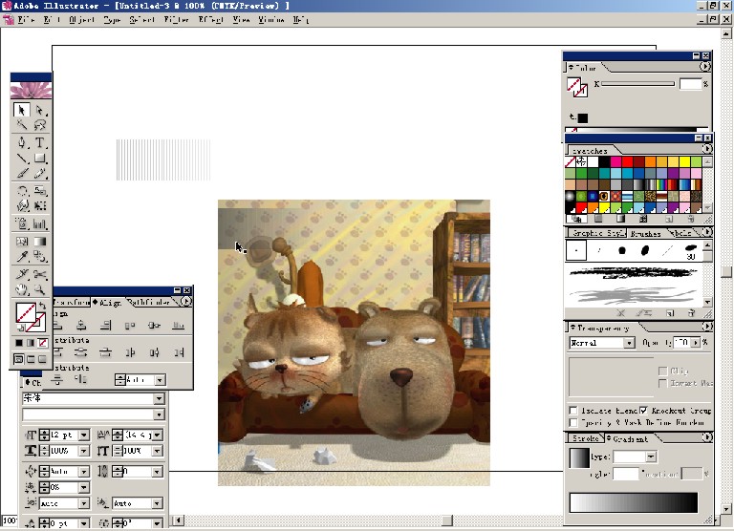
Task: Switch to standard screen mode button
Action: click(x=19, y=359)
